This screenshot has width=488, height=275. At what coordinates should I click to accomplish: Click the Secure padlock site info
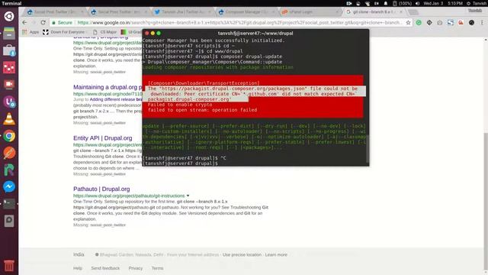pyautogui.click(x=62, y=22)
